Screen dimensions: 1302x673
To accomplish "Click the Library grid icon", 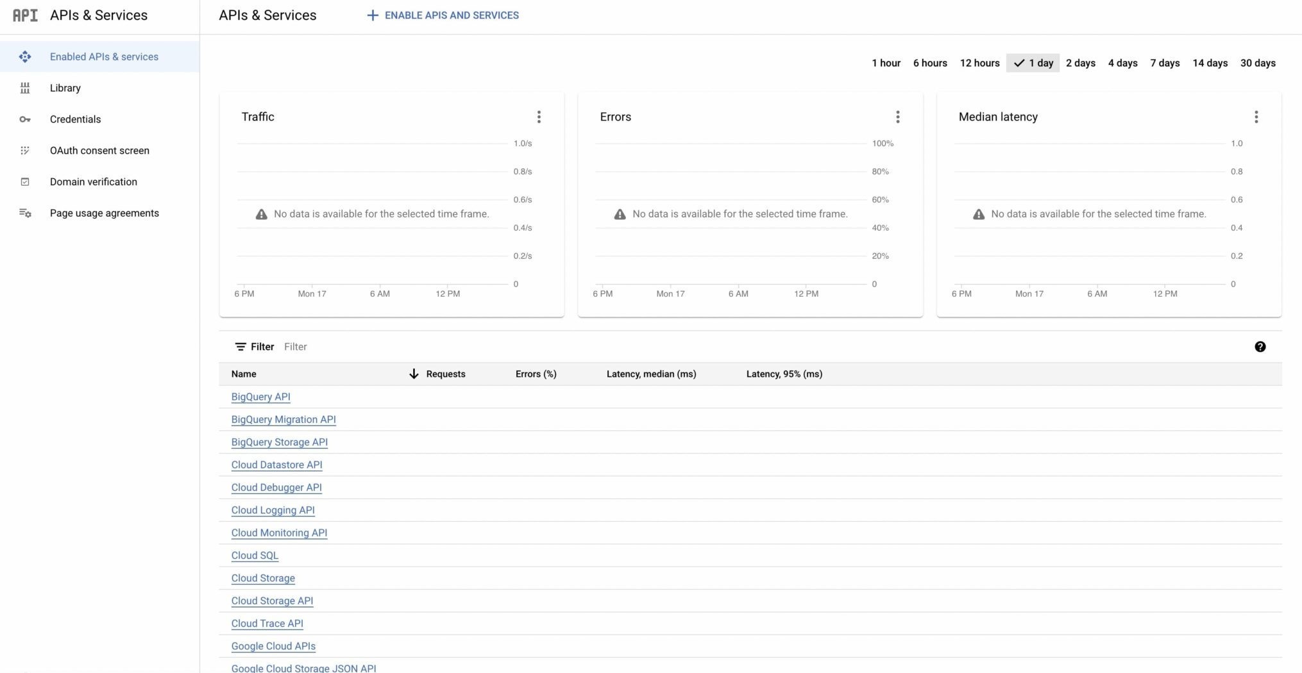I will [25, 88].
